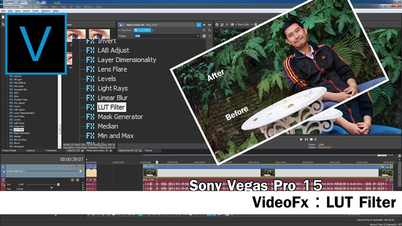The width and height of the screenshot is (402, 226).
Task: Open the audio Pan Center dropdown arrow
Action: tap(52, 188)
